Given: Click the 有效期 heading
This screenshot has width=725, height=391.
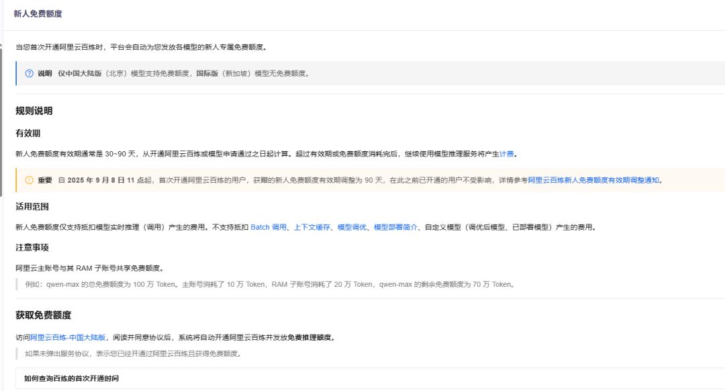Looking at the screenshot, I should coord(28,133).
